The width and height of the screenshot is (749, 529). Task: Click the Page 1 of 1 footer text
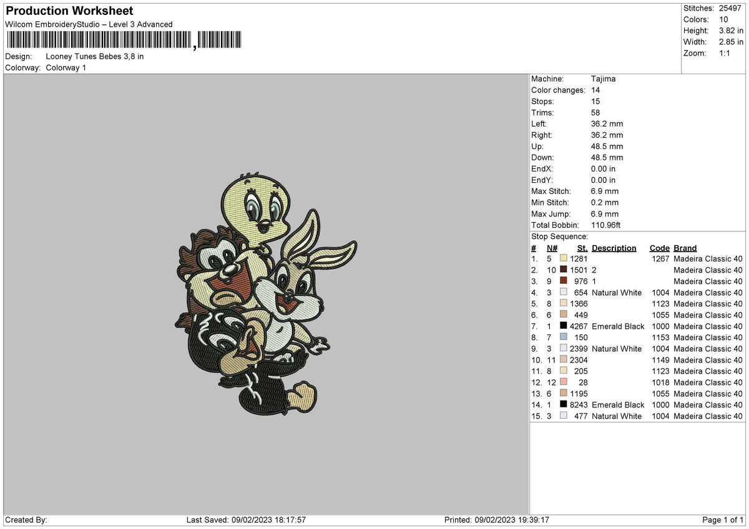(x=723, y=520)
